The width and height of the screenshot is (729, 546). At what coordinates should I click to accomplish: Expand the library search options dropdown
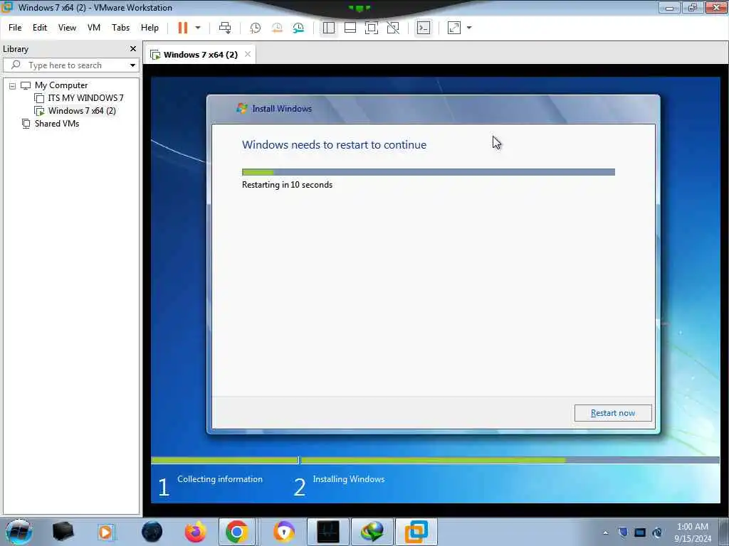tap(132, 65)
